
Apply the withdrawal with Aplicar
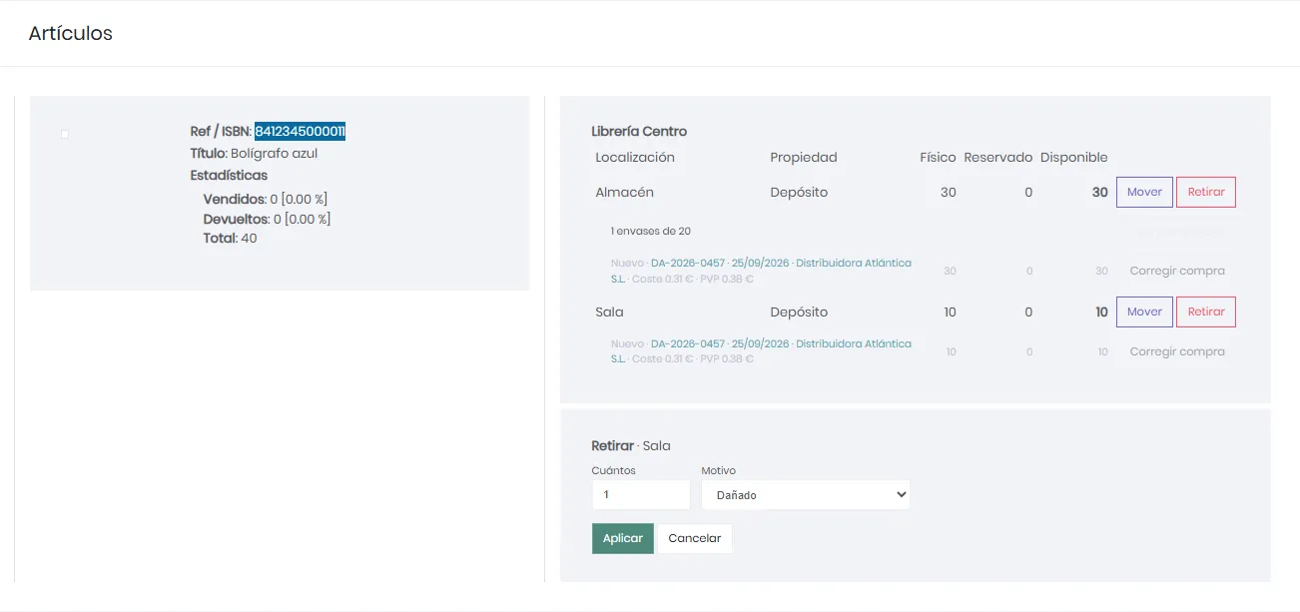[623, 538]
